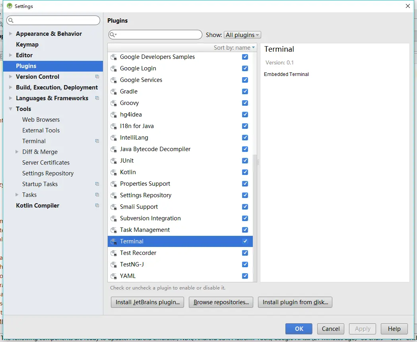The image size is (417, 342).
Task: Select the Smali Support plugin row
Action: 180,207
